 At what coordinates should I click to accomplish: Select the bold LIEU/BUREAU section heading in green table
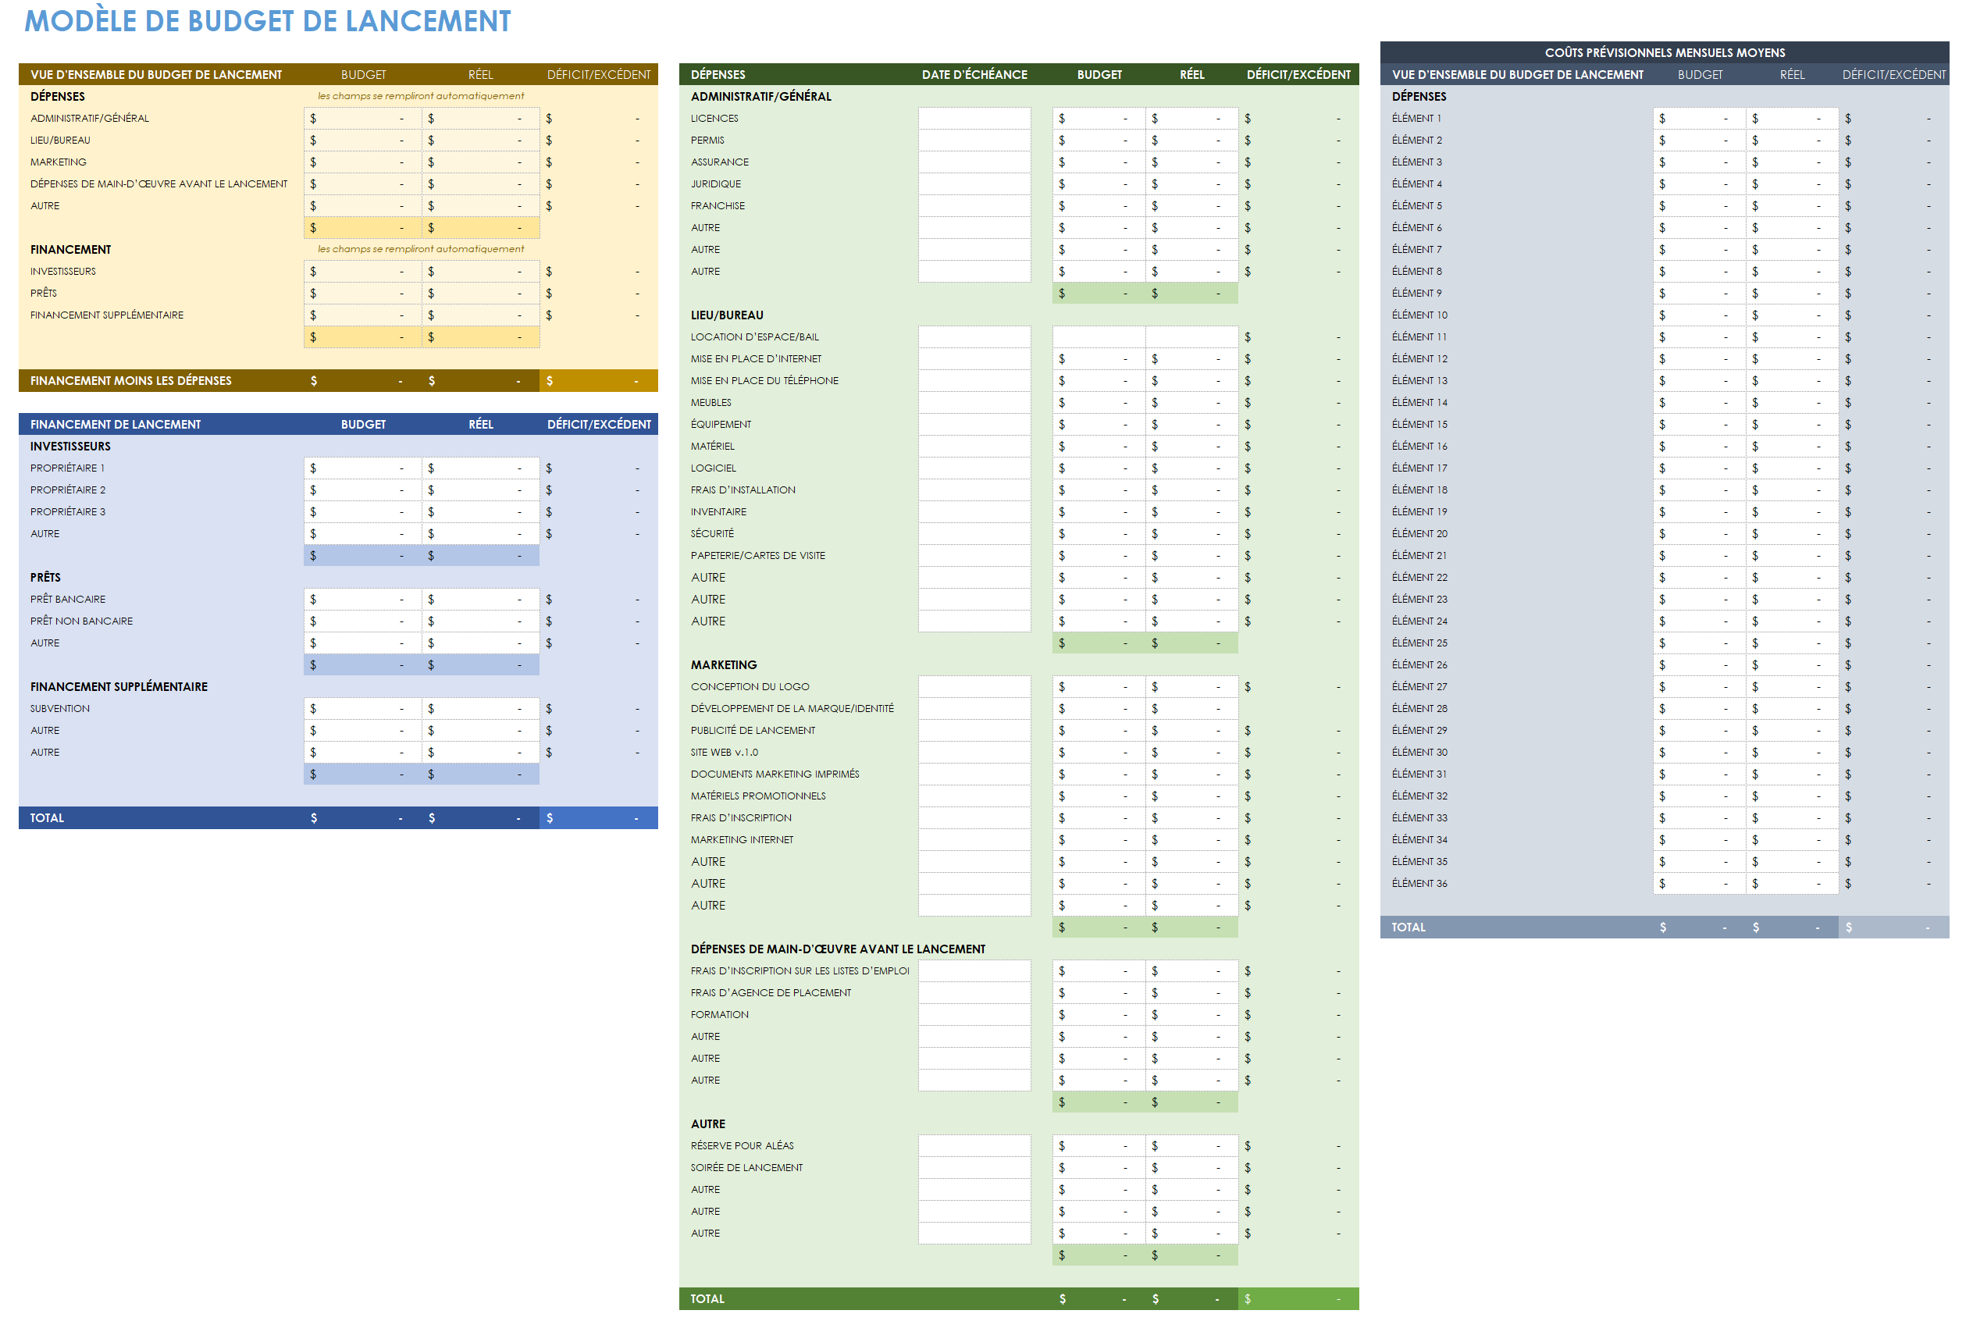pyautogui.click(x=727, y=315)
